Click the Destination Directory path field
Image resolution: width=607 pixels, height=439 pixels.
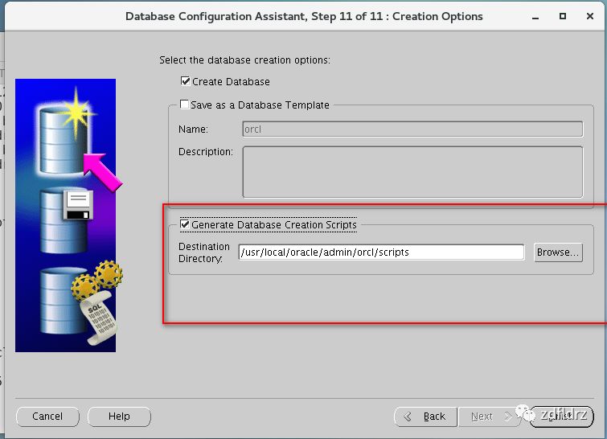tap(381, 252)
